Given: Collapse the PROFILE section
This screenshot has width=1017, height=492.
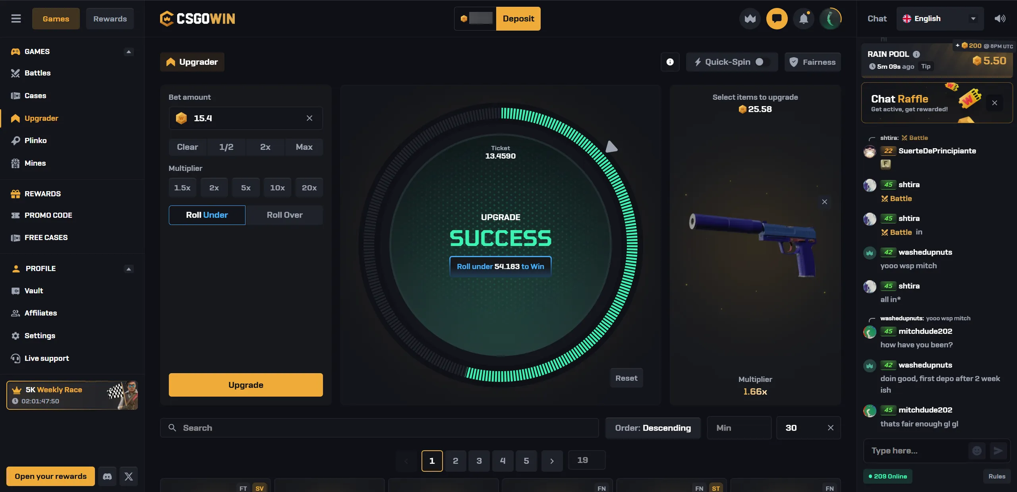Looking at the screenshot, I should pyautogui.click(x=128, y=269).
